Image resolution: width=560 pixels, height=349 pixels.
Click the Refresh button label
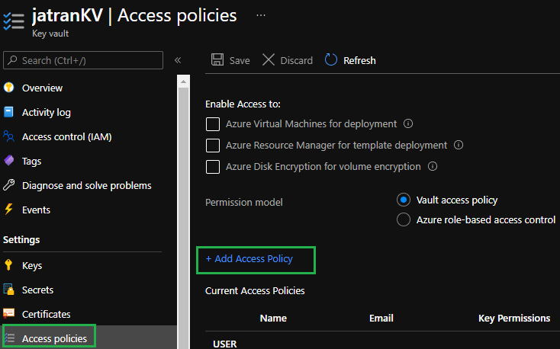(359, 61)
